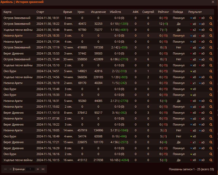This screenshot has width=218, height=175.
Task: Open details for battle started 2024-11-30, 18:22
Action: [x=211, y=24]
